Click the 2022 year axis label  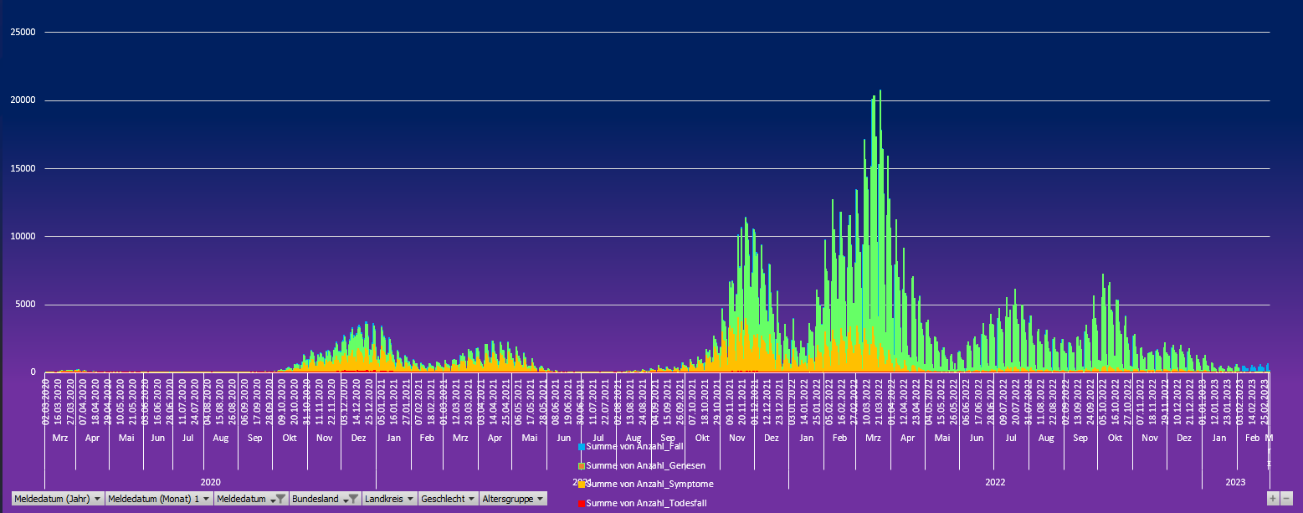995,483
